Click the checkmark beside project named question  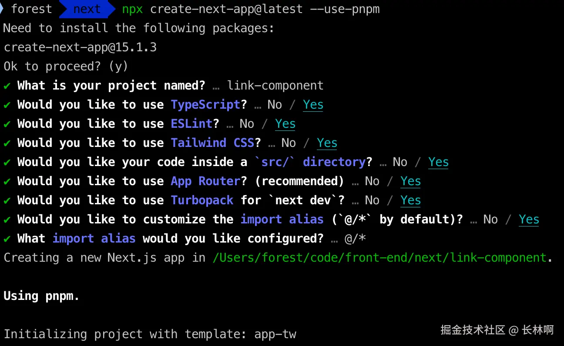(x=7, y=86)
